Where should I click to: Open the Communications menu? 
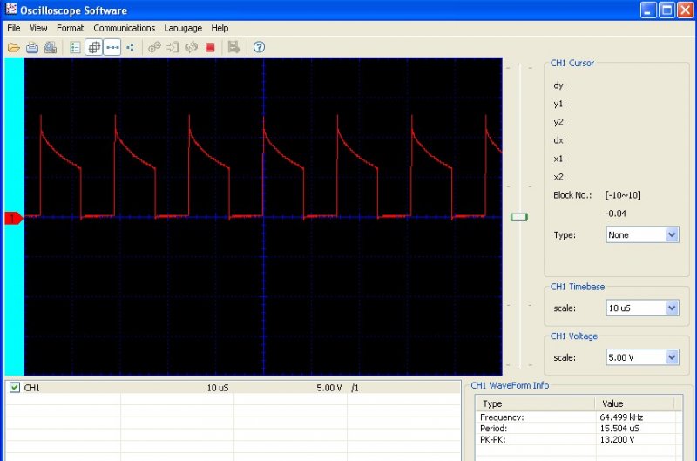[124, 28]
